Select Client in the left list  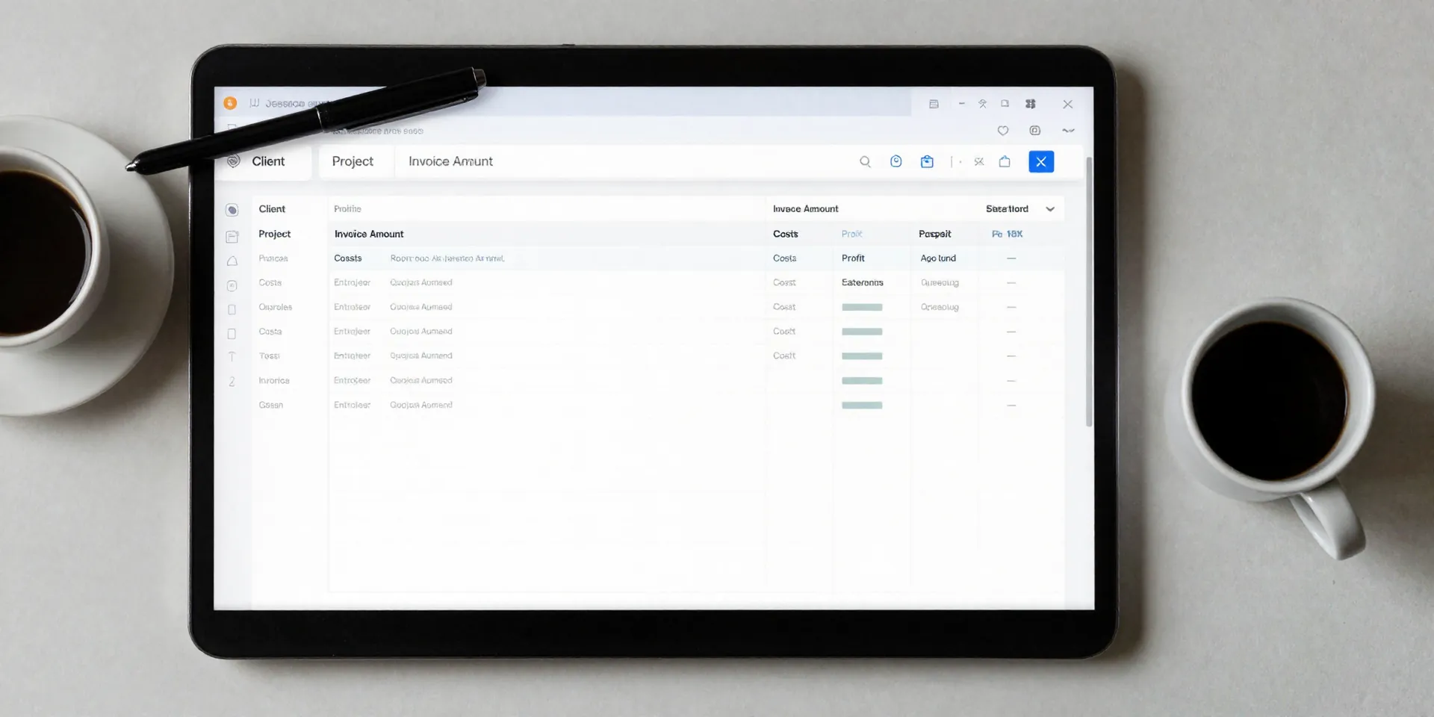coord(272,209)
